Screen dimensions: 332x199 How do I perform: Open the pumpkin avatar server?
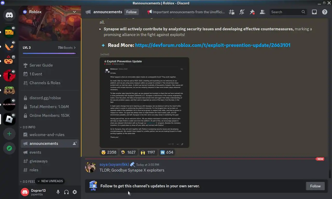(x=9, y=61)
